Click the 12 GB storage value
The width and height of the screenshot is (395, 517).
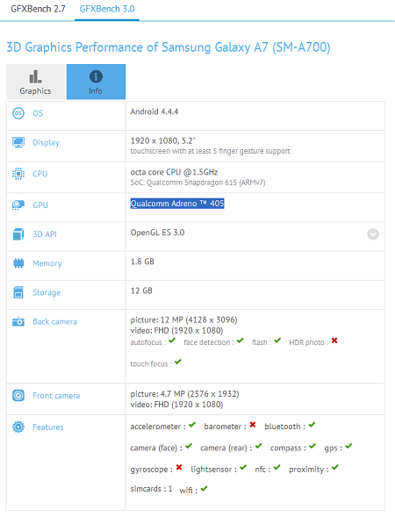point(141,291)
